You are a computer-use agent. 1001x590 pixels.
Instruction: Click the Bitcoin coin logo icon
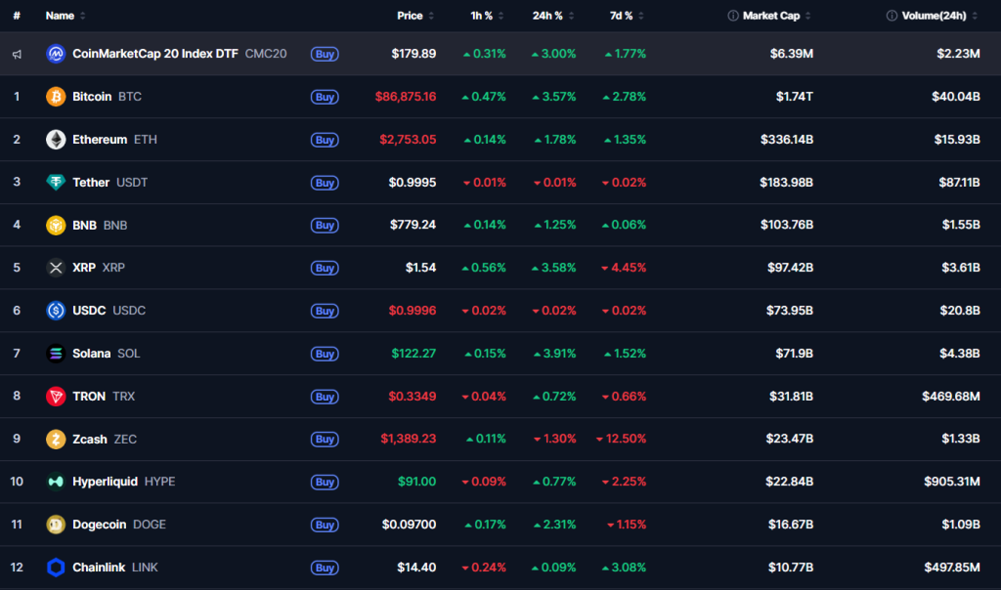[x=56, y=97]
